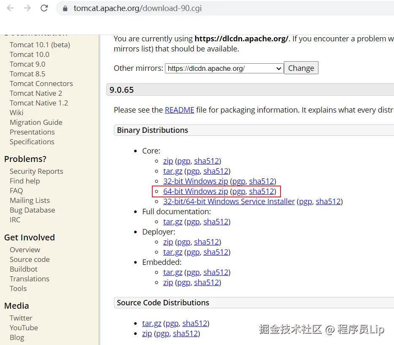Open sha512 link for 64-bit Windows zip
This screenshot has height=345, width=394.
click(261, 191)
